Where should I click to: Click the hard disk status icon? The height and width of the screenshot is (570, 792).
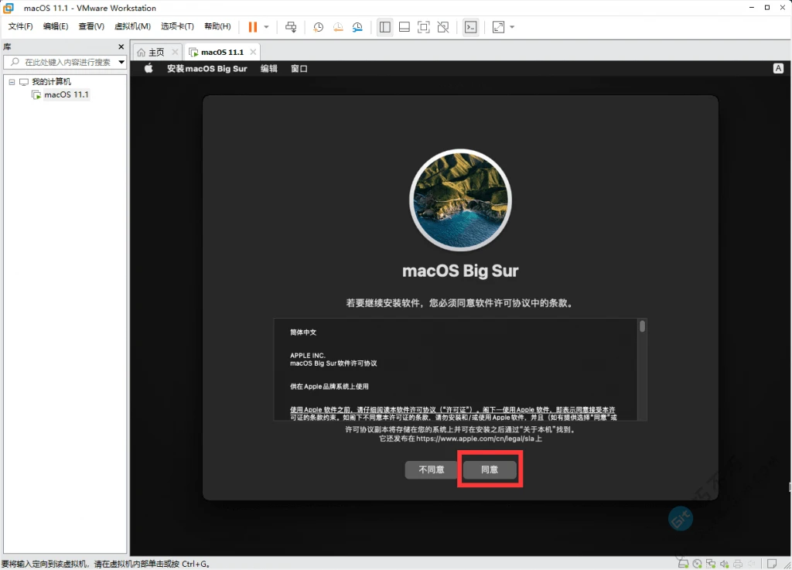pos(683,564)
